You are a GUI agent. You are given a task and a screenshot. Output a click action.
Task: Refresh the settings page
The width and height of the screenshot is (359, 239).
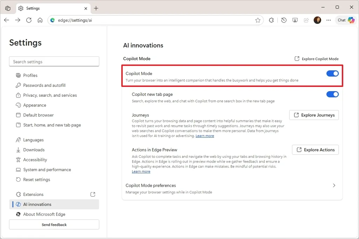[29, 20]
